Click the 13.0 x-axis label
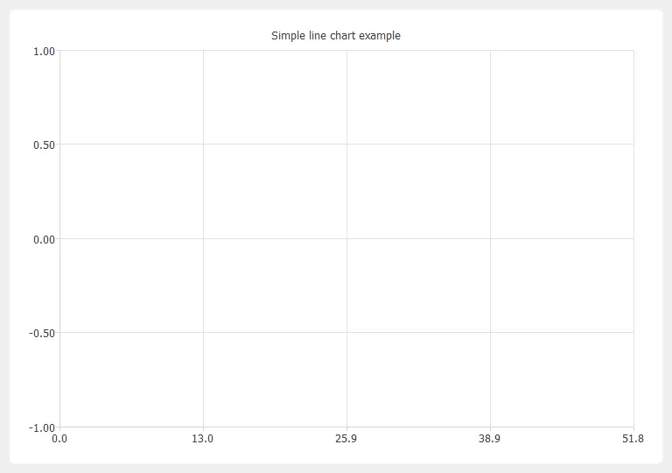This screenshot has width=672, height=473. (x=202, y=439)
